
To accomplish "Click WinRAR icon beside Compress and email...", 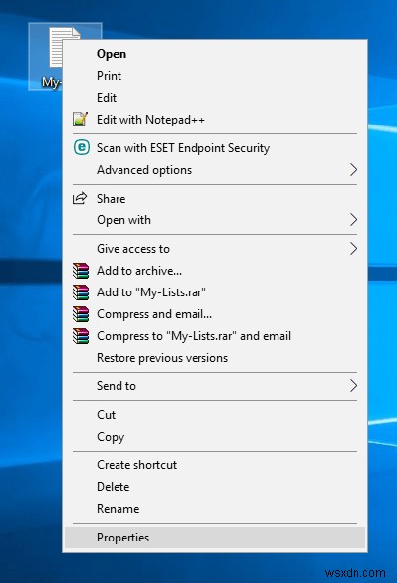I will (81, 314).
